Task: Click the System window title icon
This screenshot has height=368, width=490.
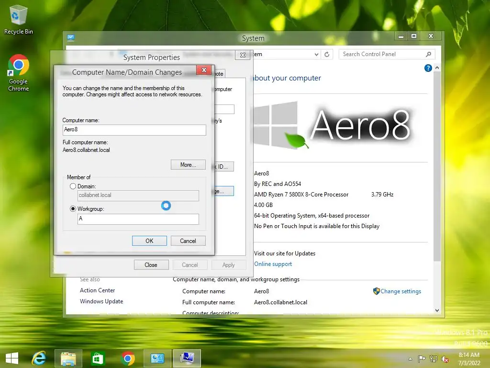Action: click(x=71, y=38)
